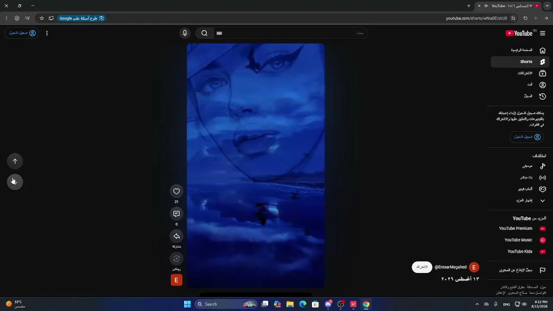Expand the Chrome tab search dropdown
This screenshot has height=311, width=553.
[547, 6]
